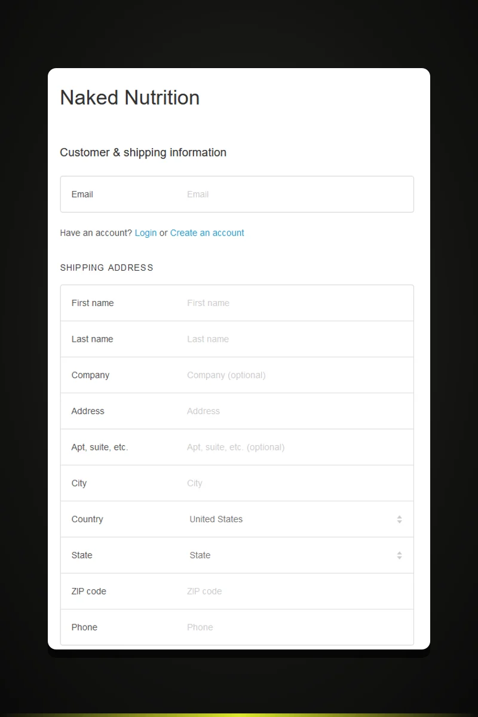Click the Email label text
Screen dimensions: 478x717
[82, 194]
